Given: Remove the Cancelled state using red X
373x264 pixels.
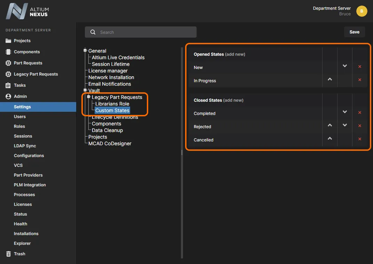Looking at the screenshot, I should 360,139.
